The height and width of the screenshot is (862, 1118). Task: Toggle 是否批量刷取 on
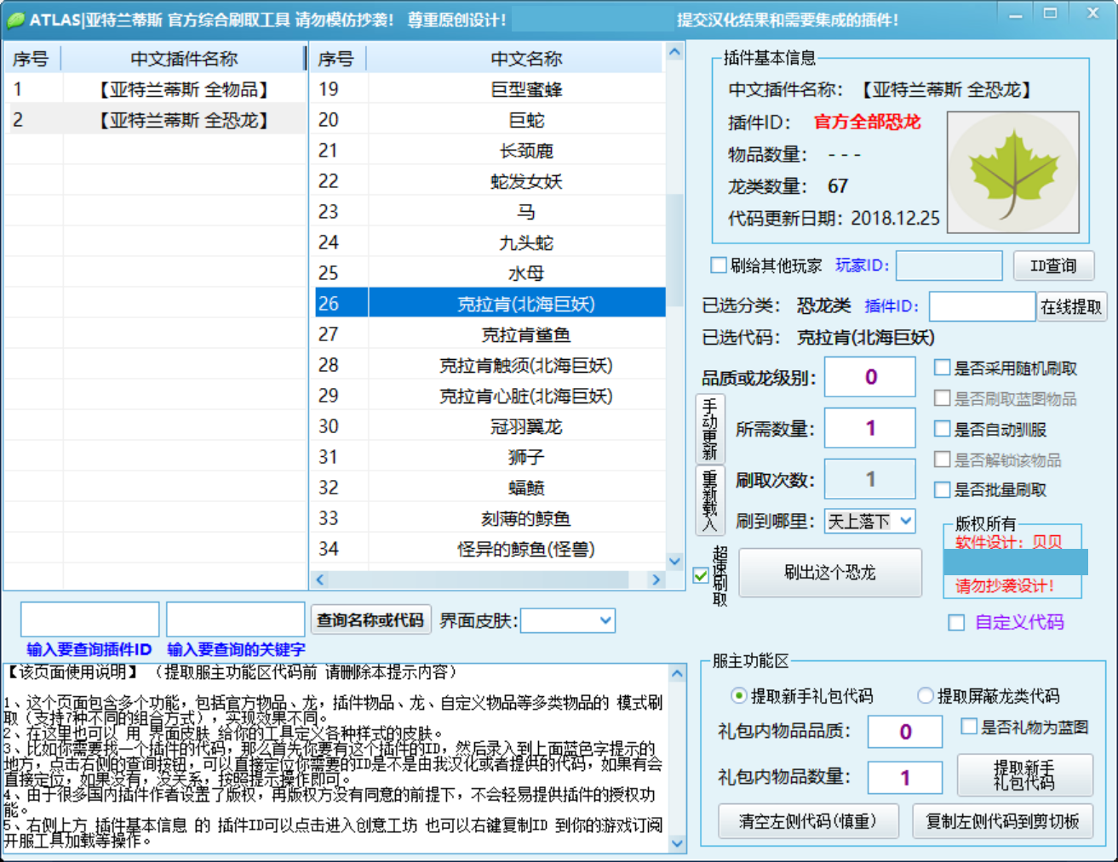click(x=942, y=489)
